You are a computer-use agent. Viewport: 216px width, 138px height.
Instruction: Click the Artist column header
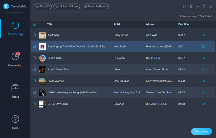[x=117, y=24]
